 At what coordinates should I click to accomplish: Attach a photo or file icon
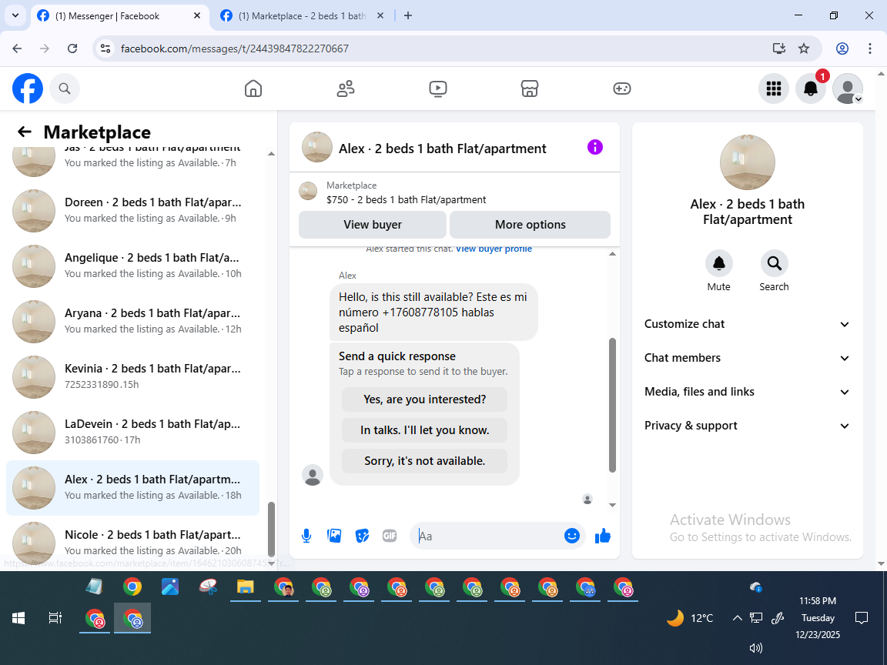coord(334,536)
